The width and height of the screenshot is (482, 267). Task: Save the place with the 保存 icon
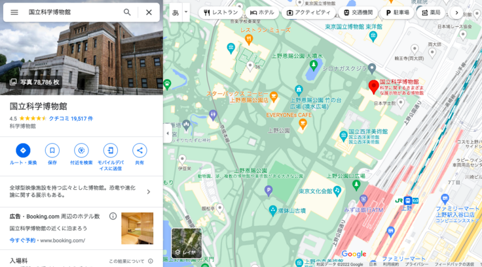[x=52, y=151]
